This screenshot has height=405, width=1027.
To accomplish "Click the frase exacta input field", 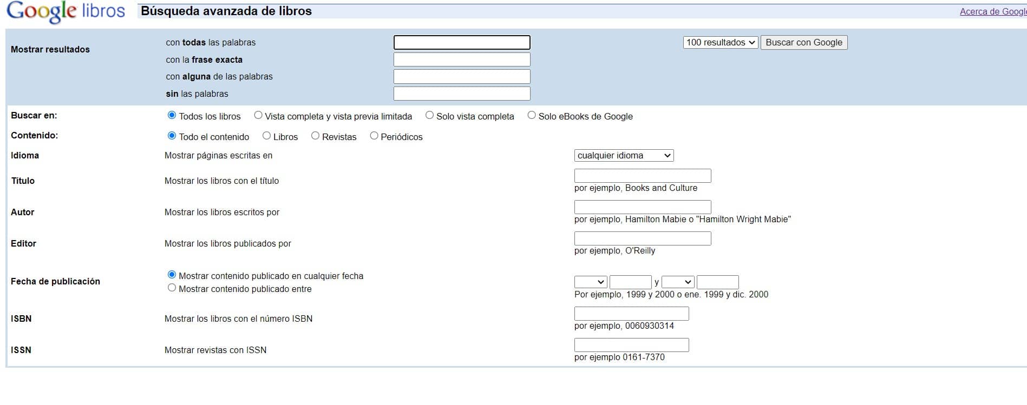I will tap(462, 59).
